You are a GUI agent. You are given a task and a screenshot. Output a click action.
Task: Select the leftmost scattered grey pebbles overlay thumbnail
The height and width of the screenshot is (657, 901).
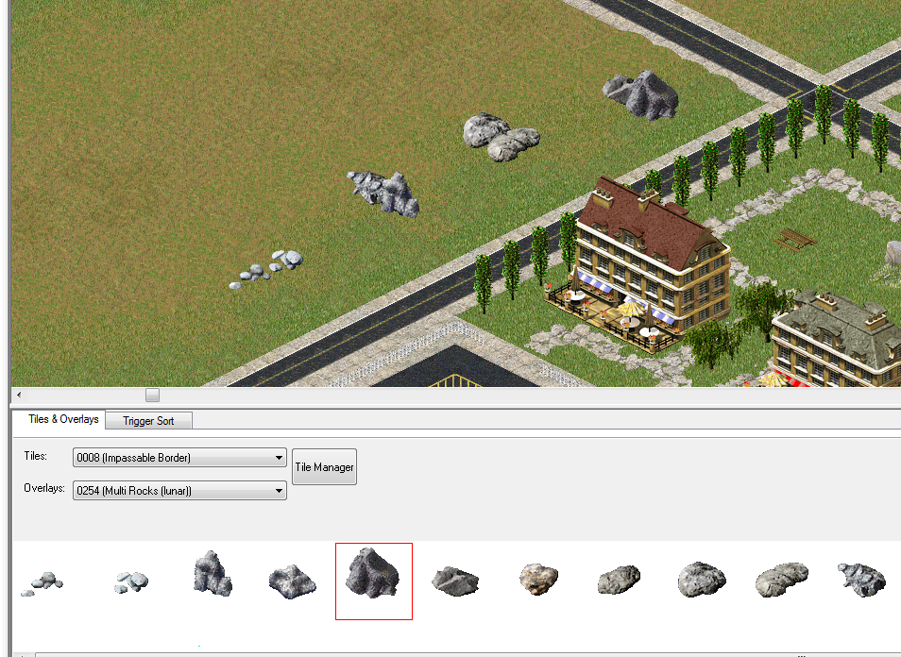tap(42, 583)
